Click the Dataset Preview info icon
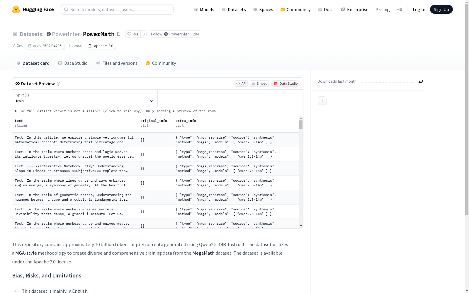Viewport: 469px width, 293px height. [x=59, y=84]
